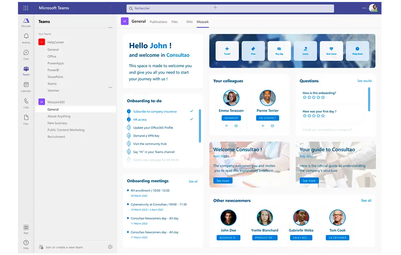Toggle HR access task check mark
This screenshot has height=255, width=401.
[192, 119]
